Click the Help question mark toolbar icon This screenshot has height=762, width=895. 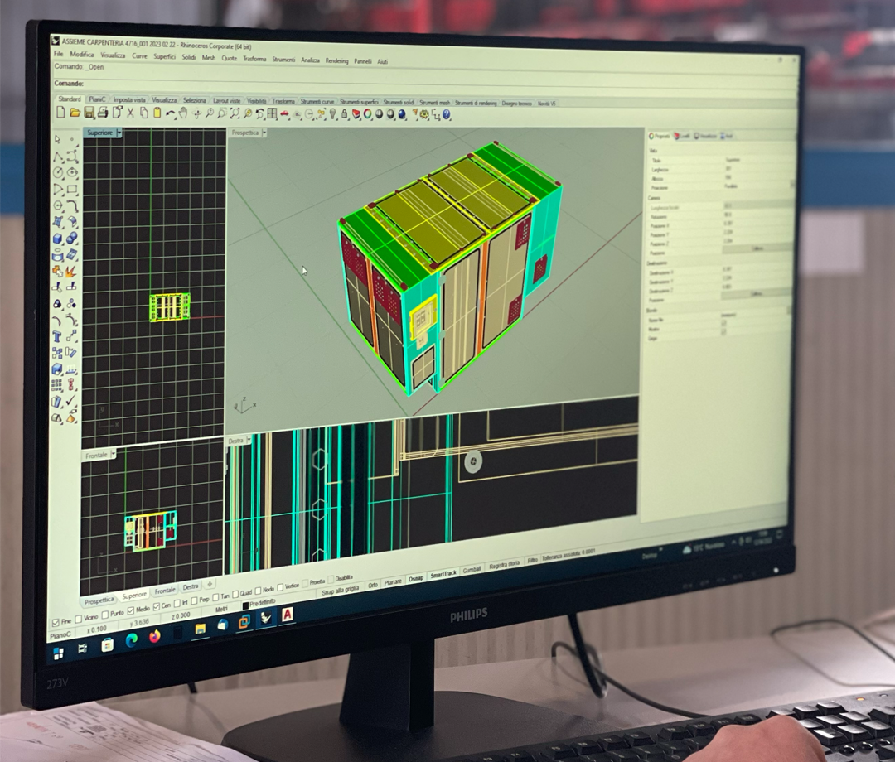coord(447,114)
